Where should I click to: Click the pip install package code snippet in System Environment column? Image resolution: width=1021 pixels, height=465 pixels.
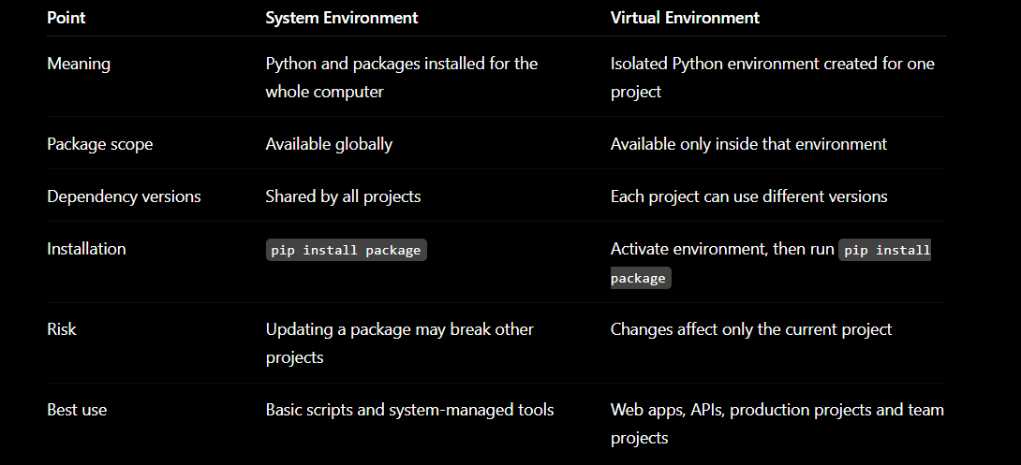coord(346,251)
